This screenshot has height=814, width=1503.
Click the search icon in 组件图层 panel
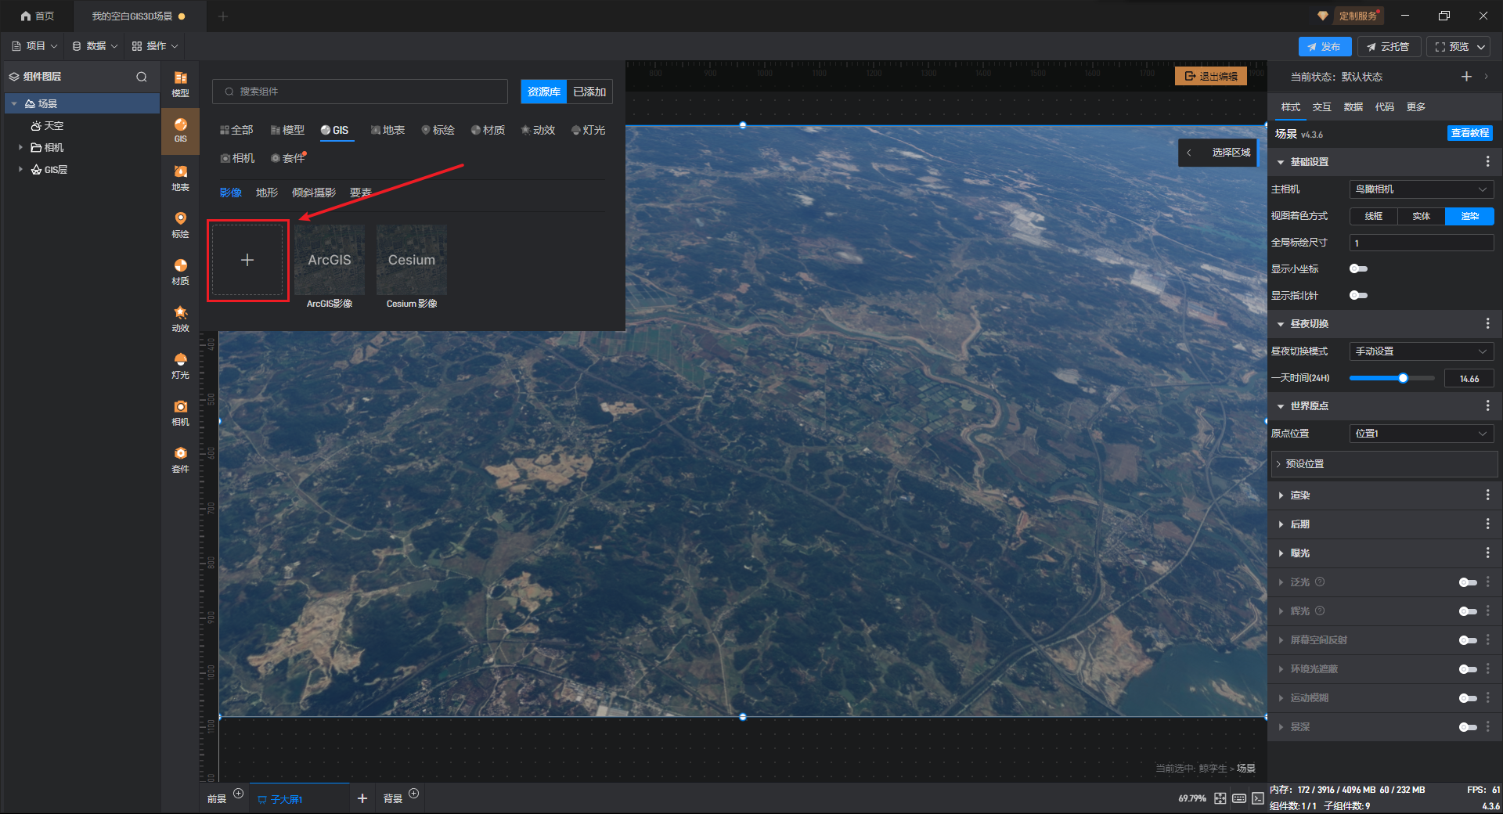[142, 77]
